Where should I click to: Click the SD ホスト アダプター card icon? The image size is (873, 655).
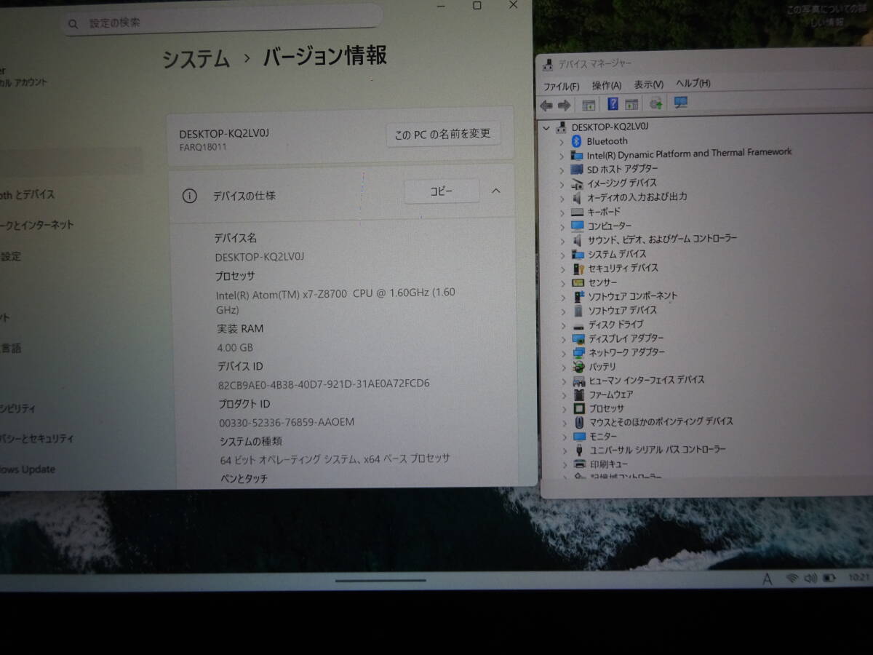tap(578, 169)
